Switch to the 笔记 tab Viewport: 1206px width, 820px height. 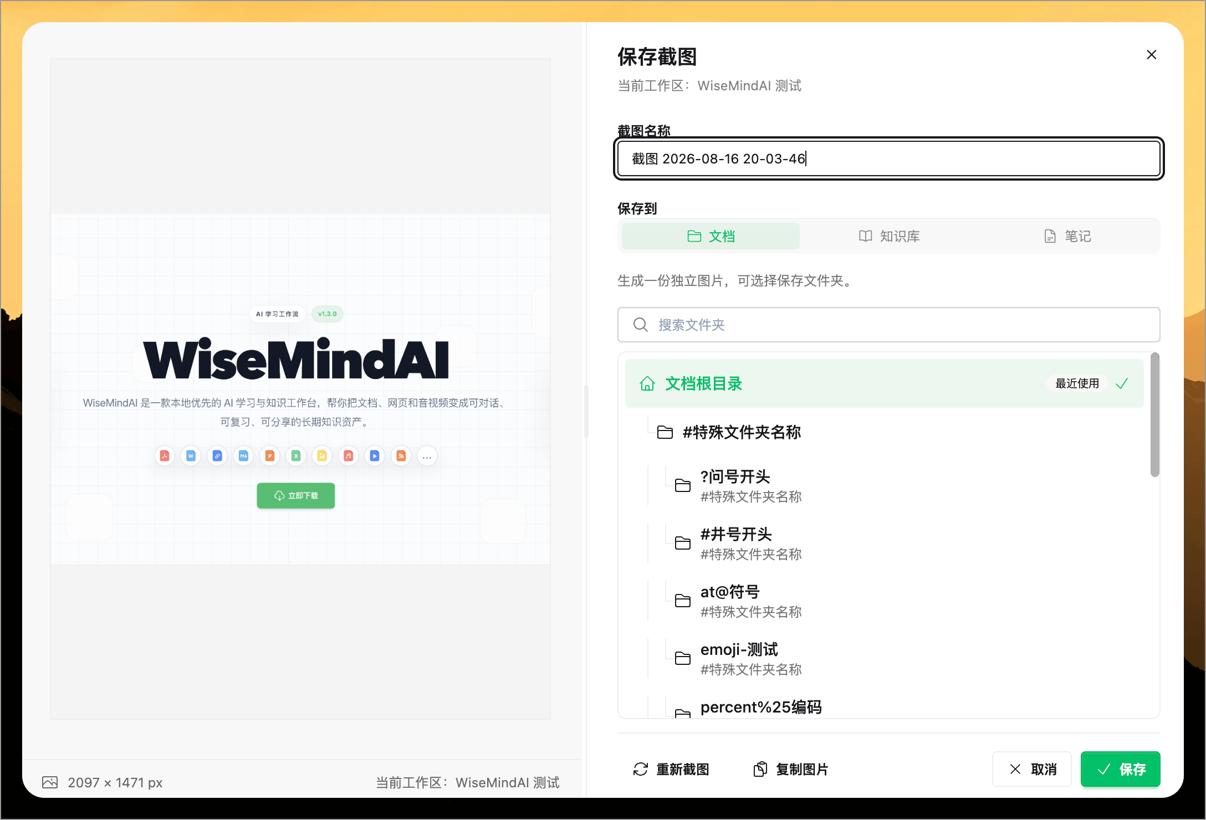point(1067,237)
